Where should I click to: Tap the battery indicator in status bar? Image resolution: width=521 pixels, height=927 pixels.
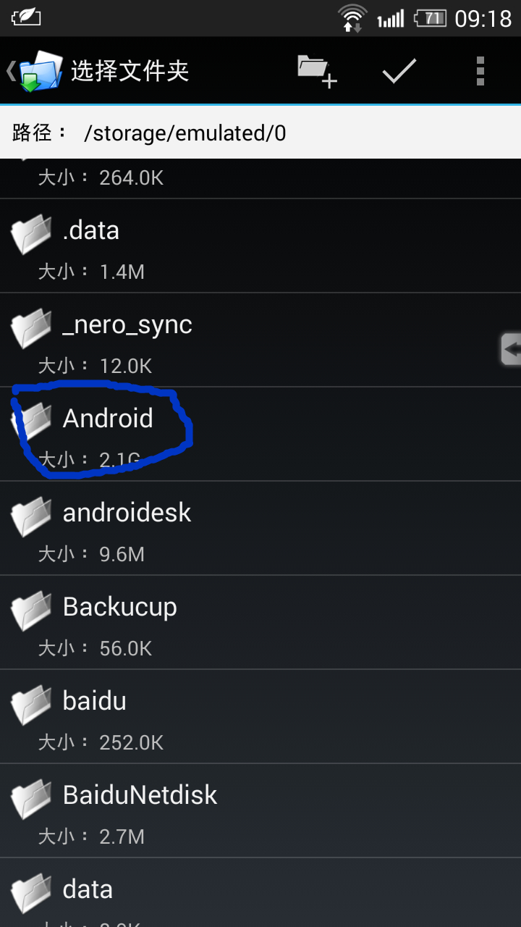[430, 18]
